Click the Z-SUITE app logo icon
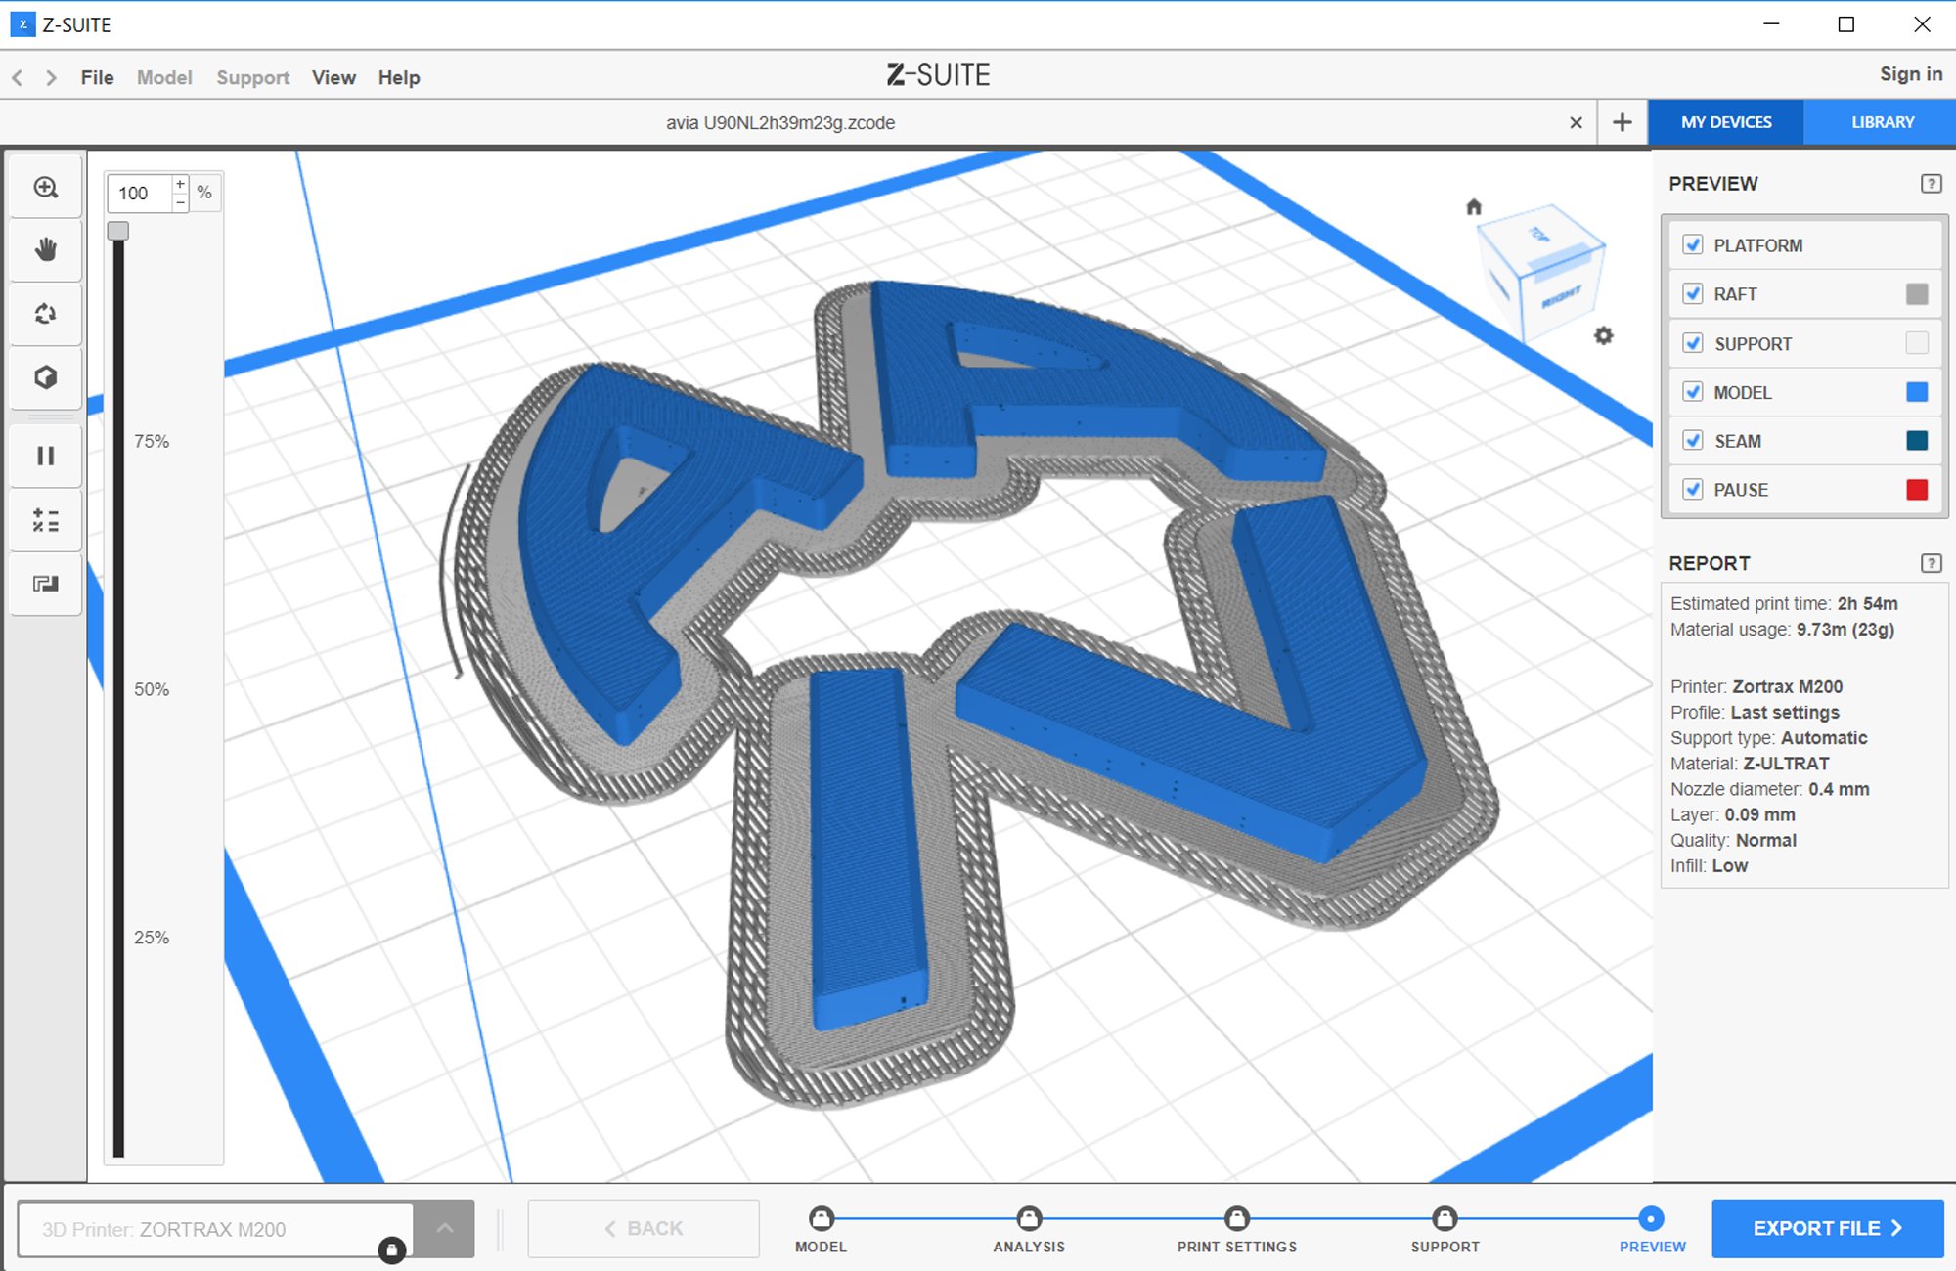1956x1271 pixels. click(22, 24)
